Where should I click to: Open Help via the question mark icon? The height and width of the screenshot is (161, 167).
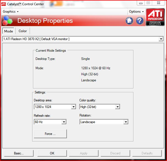point(140,21)
